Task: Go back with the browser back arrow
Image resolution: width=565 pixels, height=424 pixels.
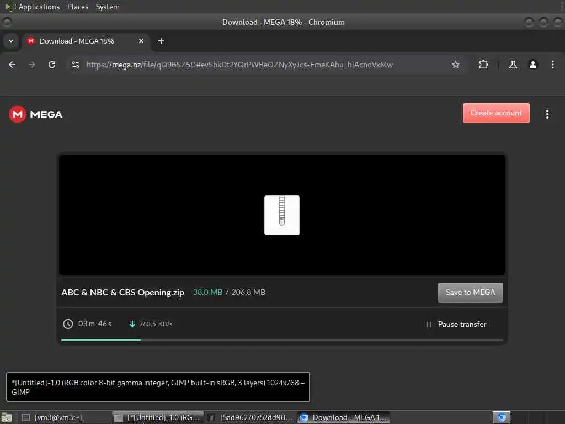Action: [12, 65]
